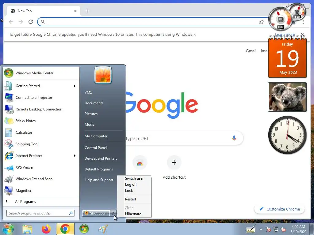Click the Customize Chrome button
Viewport: 314px width, 235px height.
pyautogui.click(x=280, y=209)
